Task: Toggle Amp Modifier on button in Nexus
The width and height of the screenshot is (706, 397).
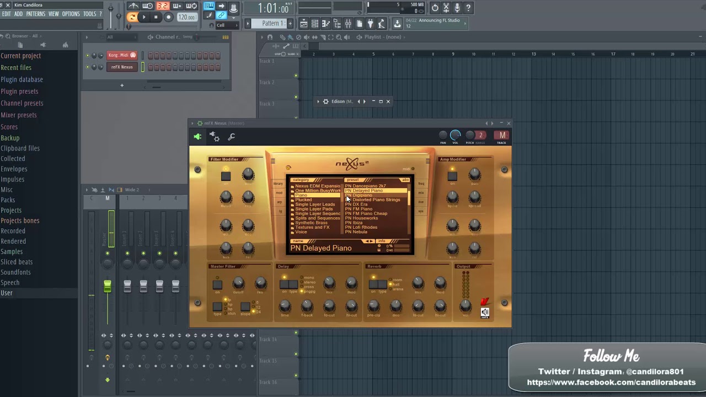Action: [x=452, y=176]
